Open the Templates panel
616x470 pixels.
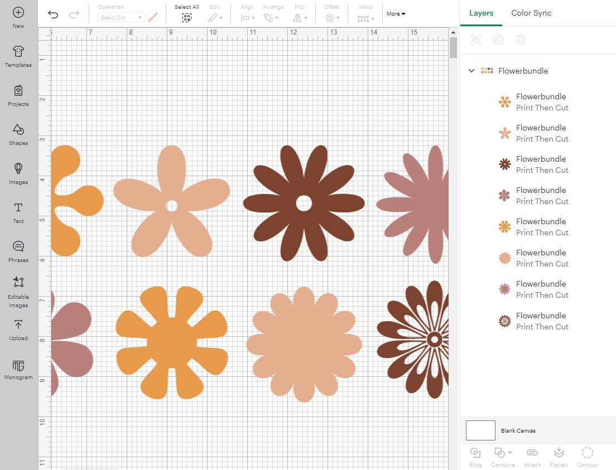(18, 57)
